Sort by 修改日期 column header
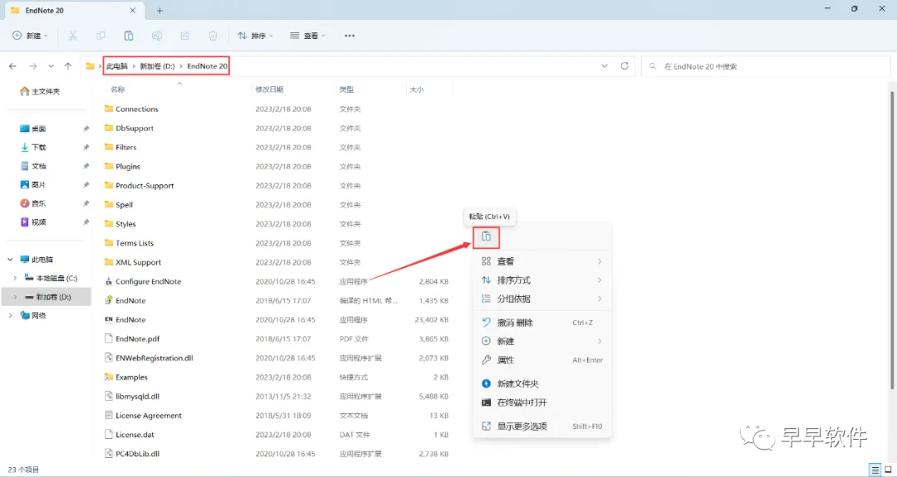This screenshot has height=477, width=897. [x=269, y=90]
